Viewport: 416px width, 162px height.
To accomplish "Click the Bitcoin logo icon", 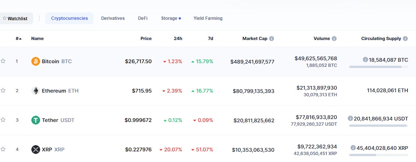I will pyautogui.click(x=35, y=61).
